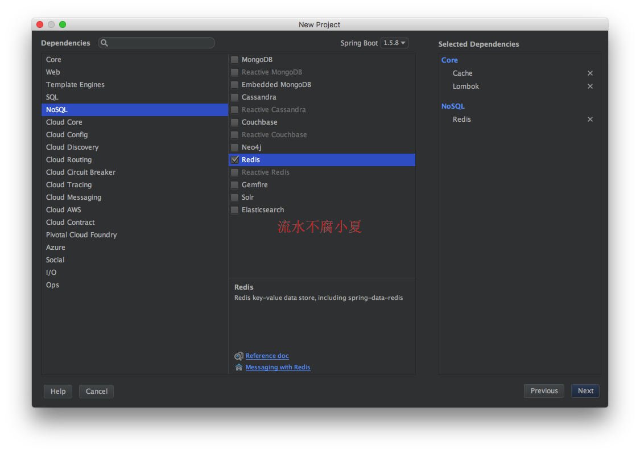Open the Messaging with Redis link
Image resolution: width=640 pixels, height=453 pixels.
[278, 367]
